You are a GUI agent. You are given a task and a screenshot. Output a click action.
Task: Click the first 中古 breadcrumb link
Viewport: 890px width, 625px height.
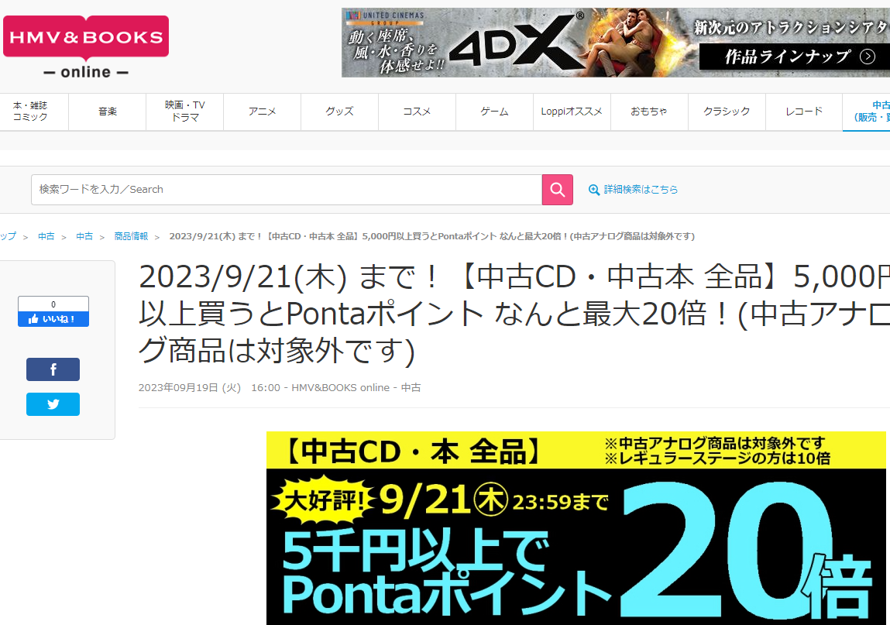coord(46,236)
